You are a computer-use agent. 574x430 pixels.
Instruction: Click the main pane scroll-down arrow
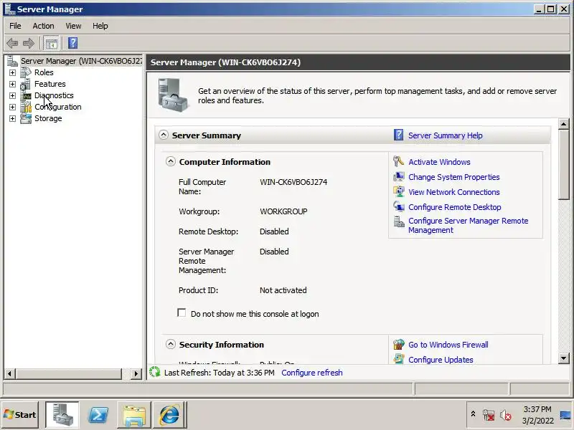pos(564,358)
